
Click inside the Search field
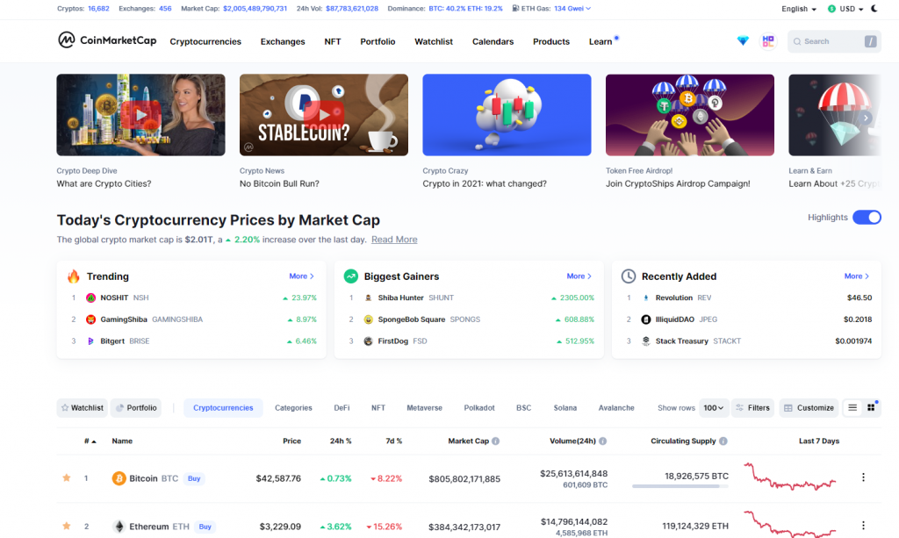[x=834, y=41]
